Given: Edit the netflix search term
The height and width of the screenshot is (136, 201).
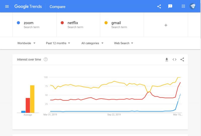Looking at the screenshot, I should (78, 25).
